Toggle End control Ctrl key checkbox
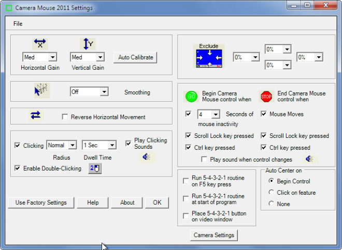 point(263,147)
